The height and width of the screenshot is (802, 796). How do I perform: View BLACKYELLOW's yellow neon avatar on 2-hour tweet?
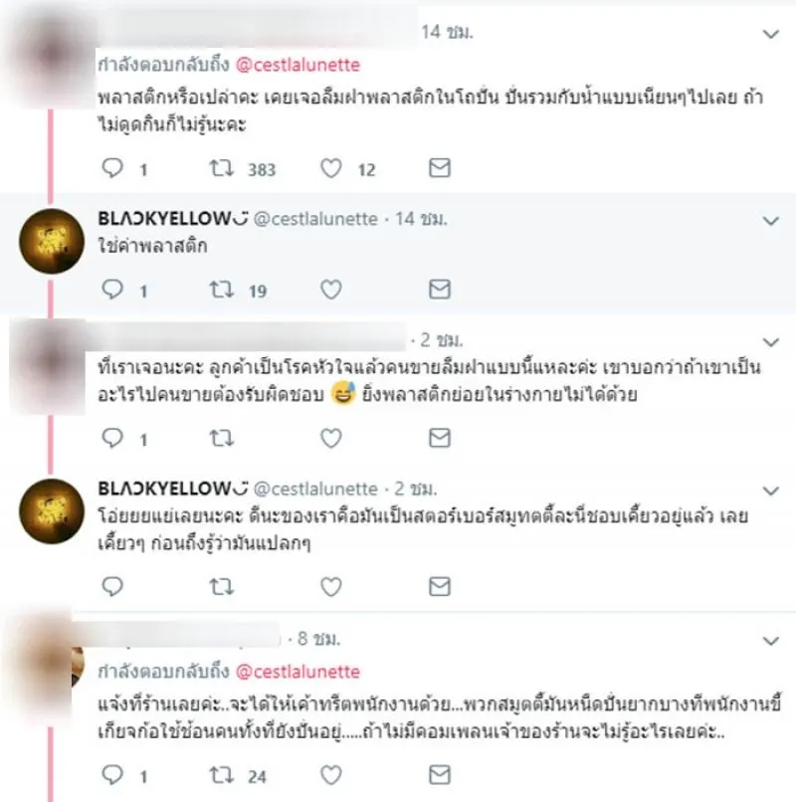pos(52,511)
